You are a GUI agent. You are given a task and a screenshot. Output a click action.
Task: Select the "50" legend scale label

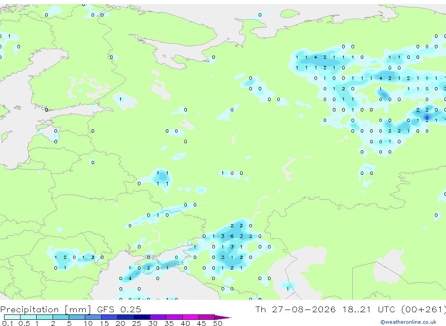pos(218,323)
